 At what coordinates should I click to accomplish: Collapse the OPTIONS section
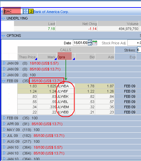click(3, 36)
